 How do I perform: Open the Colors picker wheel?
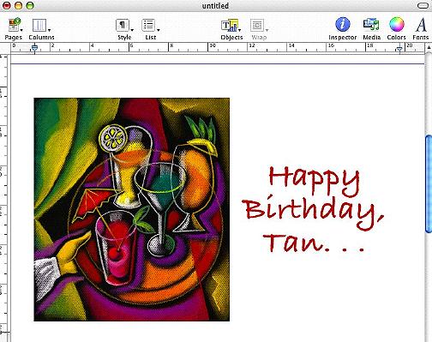pos(397,25)
